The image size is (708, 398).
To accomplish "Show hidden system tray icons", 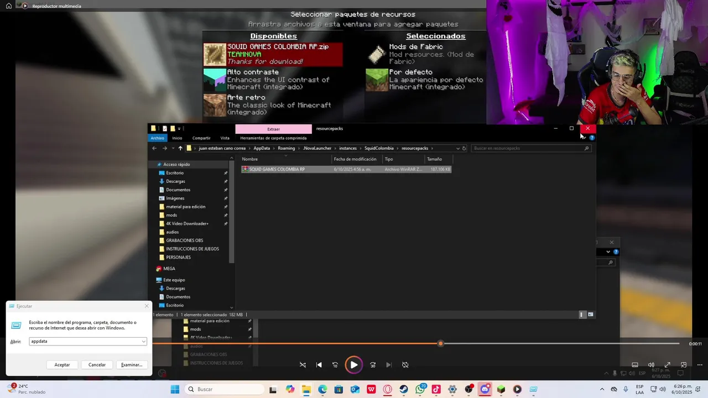I will pyautogui.click(x=602, y=389).
